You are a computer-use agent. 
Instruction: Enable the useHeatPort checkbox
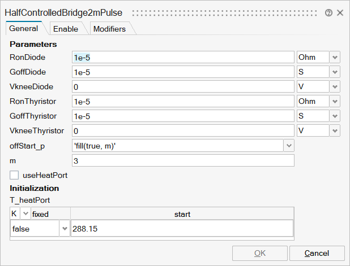click(x=14, y=176)
